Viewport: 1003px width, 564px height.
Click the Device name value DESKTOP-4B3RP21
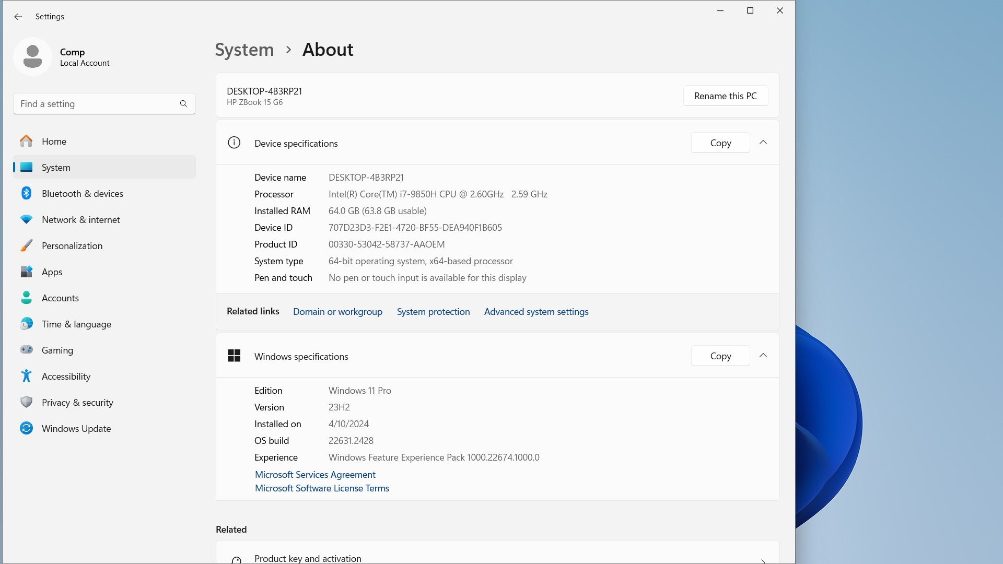pos(366,178)
